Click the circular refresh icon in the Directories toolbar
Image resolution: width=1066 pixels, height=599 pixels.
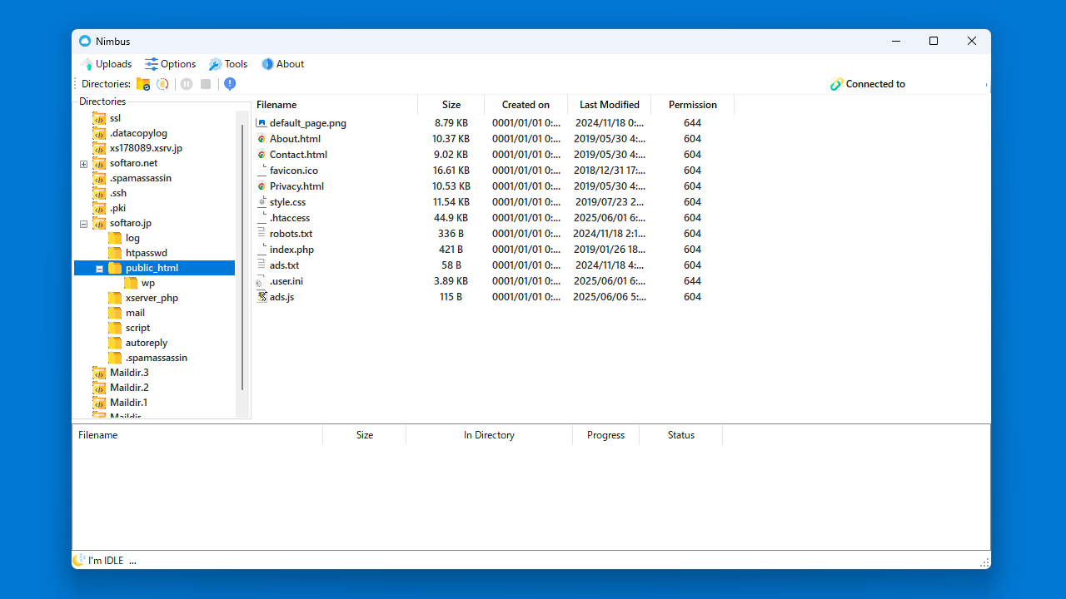tap(162, 84)
